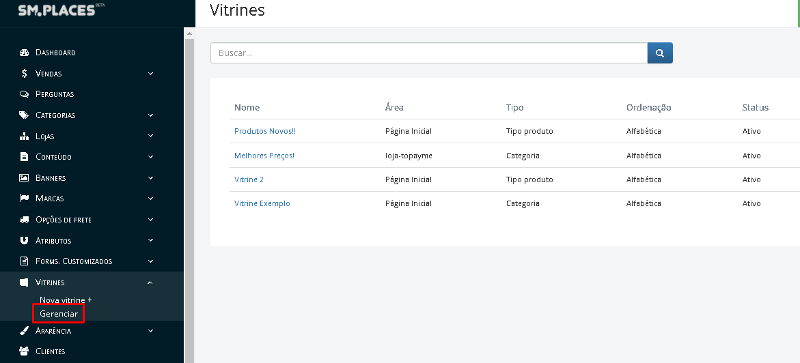The image size is (800, 363).
Task: Click the dollar sign Vendas icon
Action: [24, 74]
